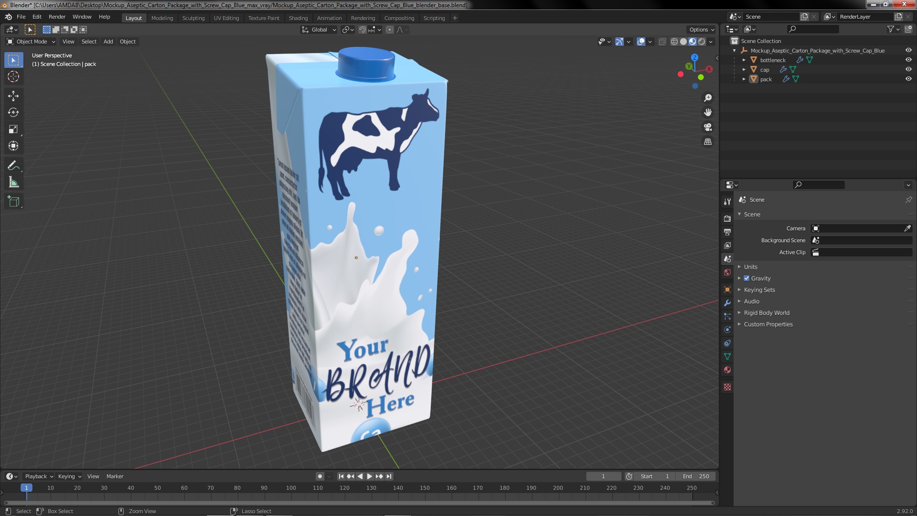Open Particles properties tab

(727, 316)
